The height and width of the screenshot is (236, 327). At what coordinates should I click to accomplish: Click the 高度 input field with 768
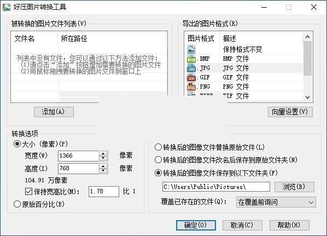point(78,169)
